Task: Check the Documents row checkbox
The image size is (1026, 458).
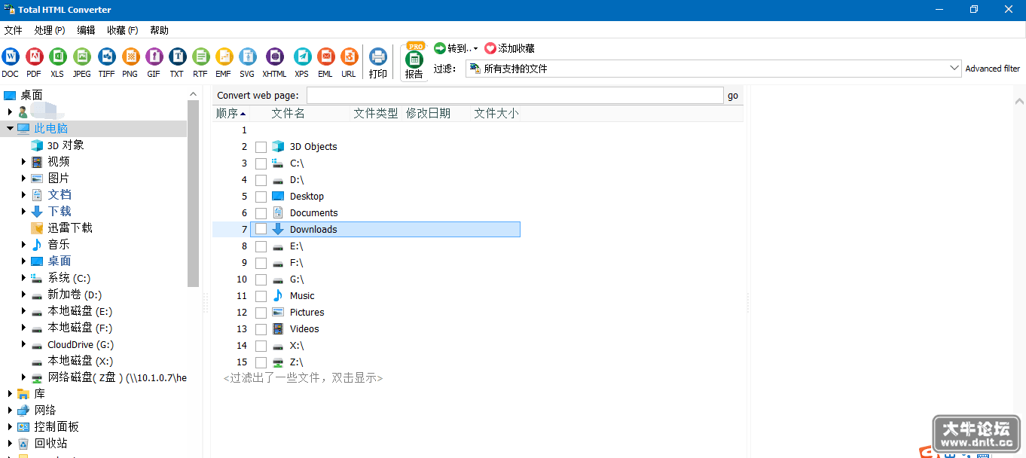Action: [x=261, y=213]
